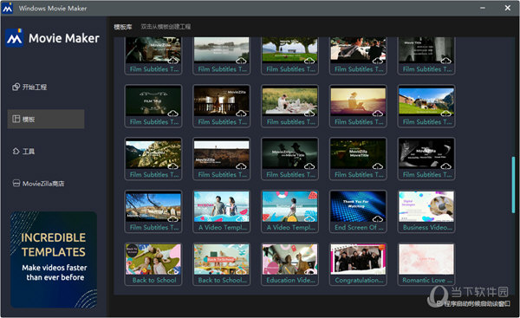
Task: Select the 模板 templates sidebar item
Action: [x=46, y=119]
